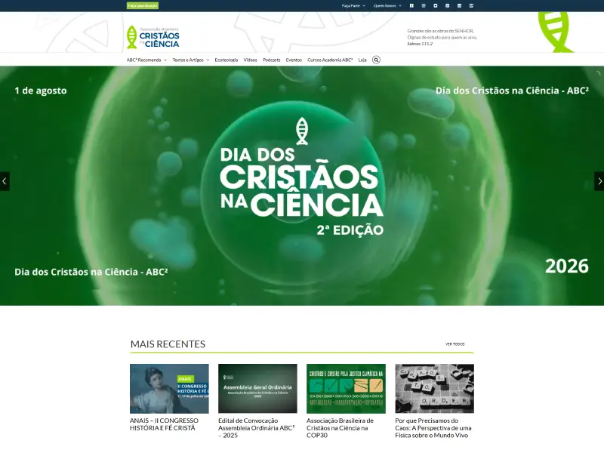
Task: Open the Scrabble tiles chaos thumbnail
Action: click(435, 389)
